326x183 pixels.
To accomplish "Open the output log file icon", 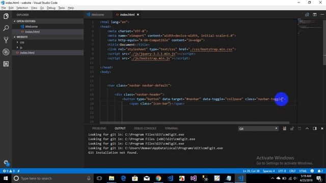I will pyautogui.click(x=300, y=129).
